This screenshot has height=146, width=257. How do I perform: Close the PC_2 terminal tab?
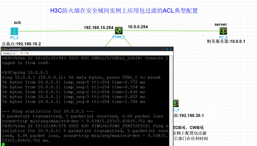[28, 53]
